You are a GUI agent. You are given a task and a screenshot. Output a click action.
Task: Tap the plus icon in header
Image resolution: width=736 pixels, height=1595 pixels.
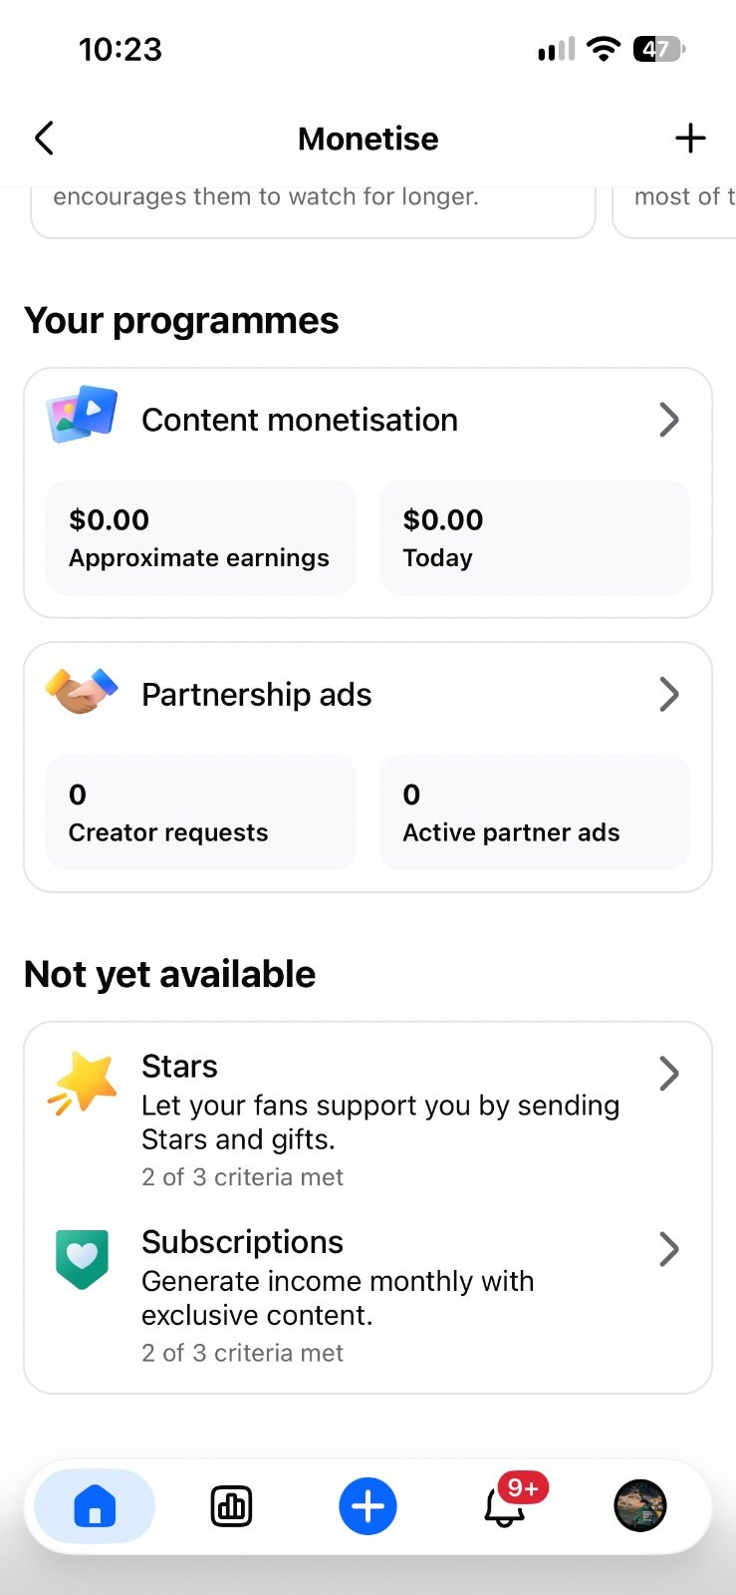click(690, 139)
